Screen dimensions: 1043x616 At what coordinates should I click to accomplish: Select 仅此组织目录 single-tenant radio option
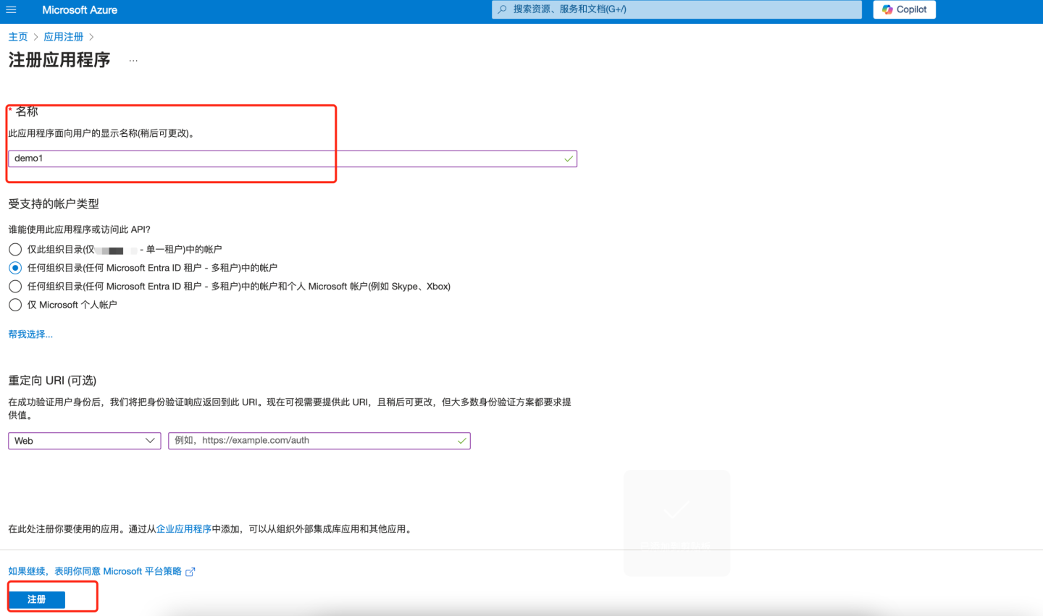point(15,250)
